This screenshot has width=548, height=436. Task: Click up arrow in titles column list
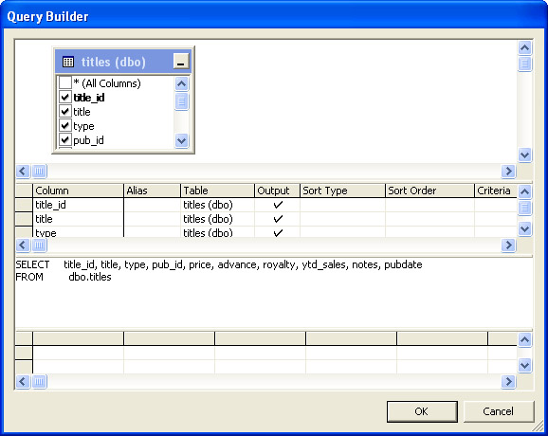[181, 83]
